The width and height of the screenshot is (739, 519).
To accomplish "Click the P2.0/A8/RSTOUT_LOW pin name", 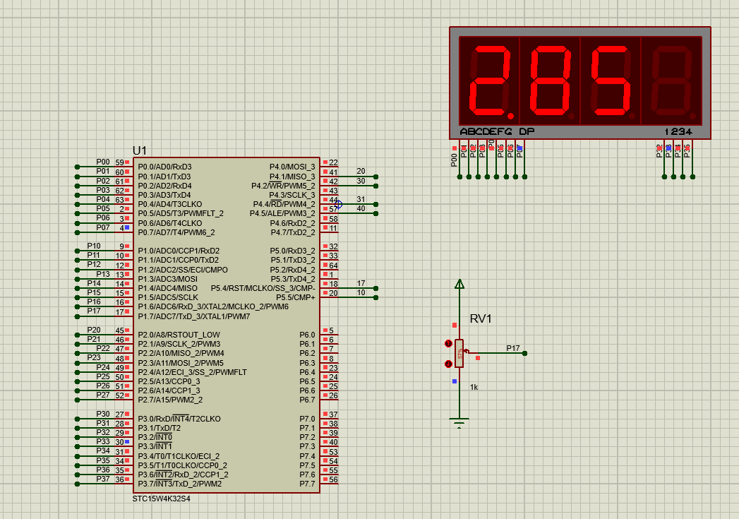I will coord(179,335).
